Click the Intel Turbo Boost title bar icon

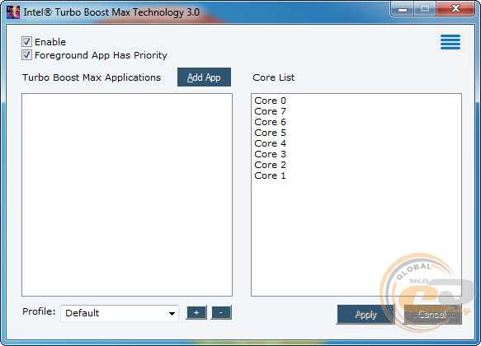(13, 12)
